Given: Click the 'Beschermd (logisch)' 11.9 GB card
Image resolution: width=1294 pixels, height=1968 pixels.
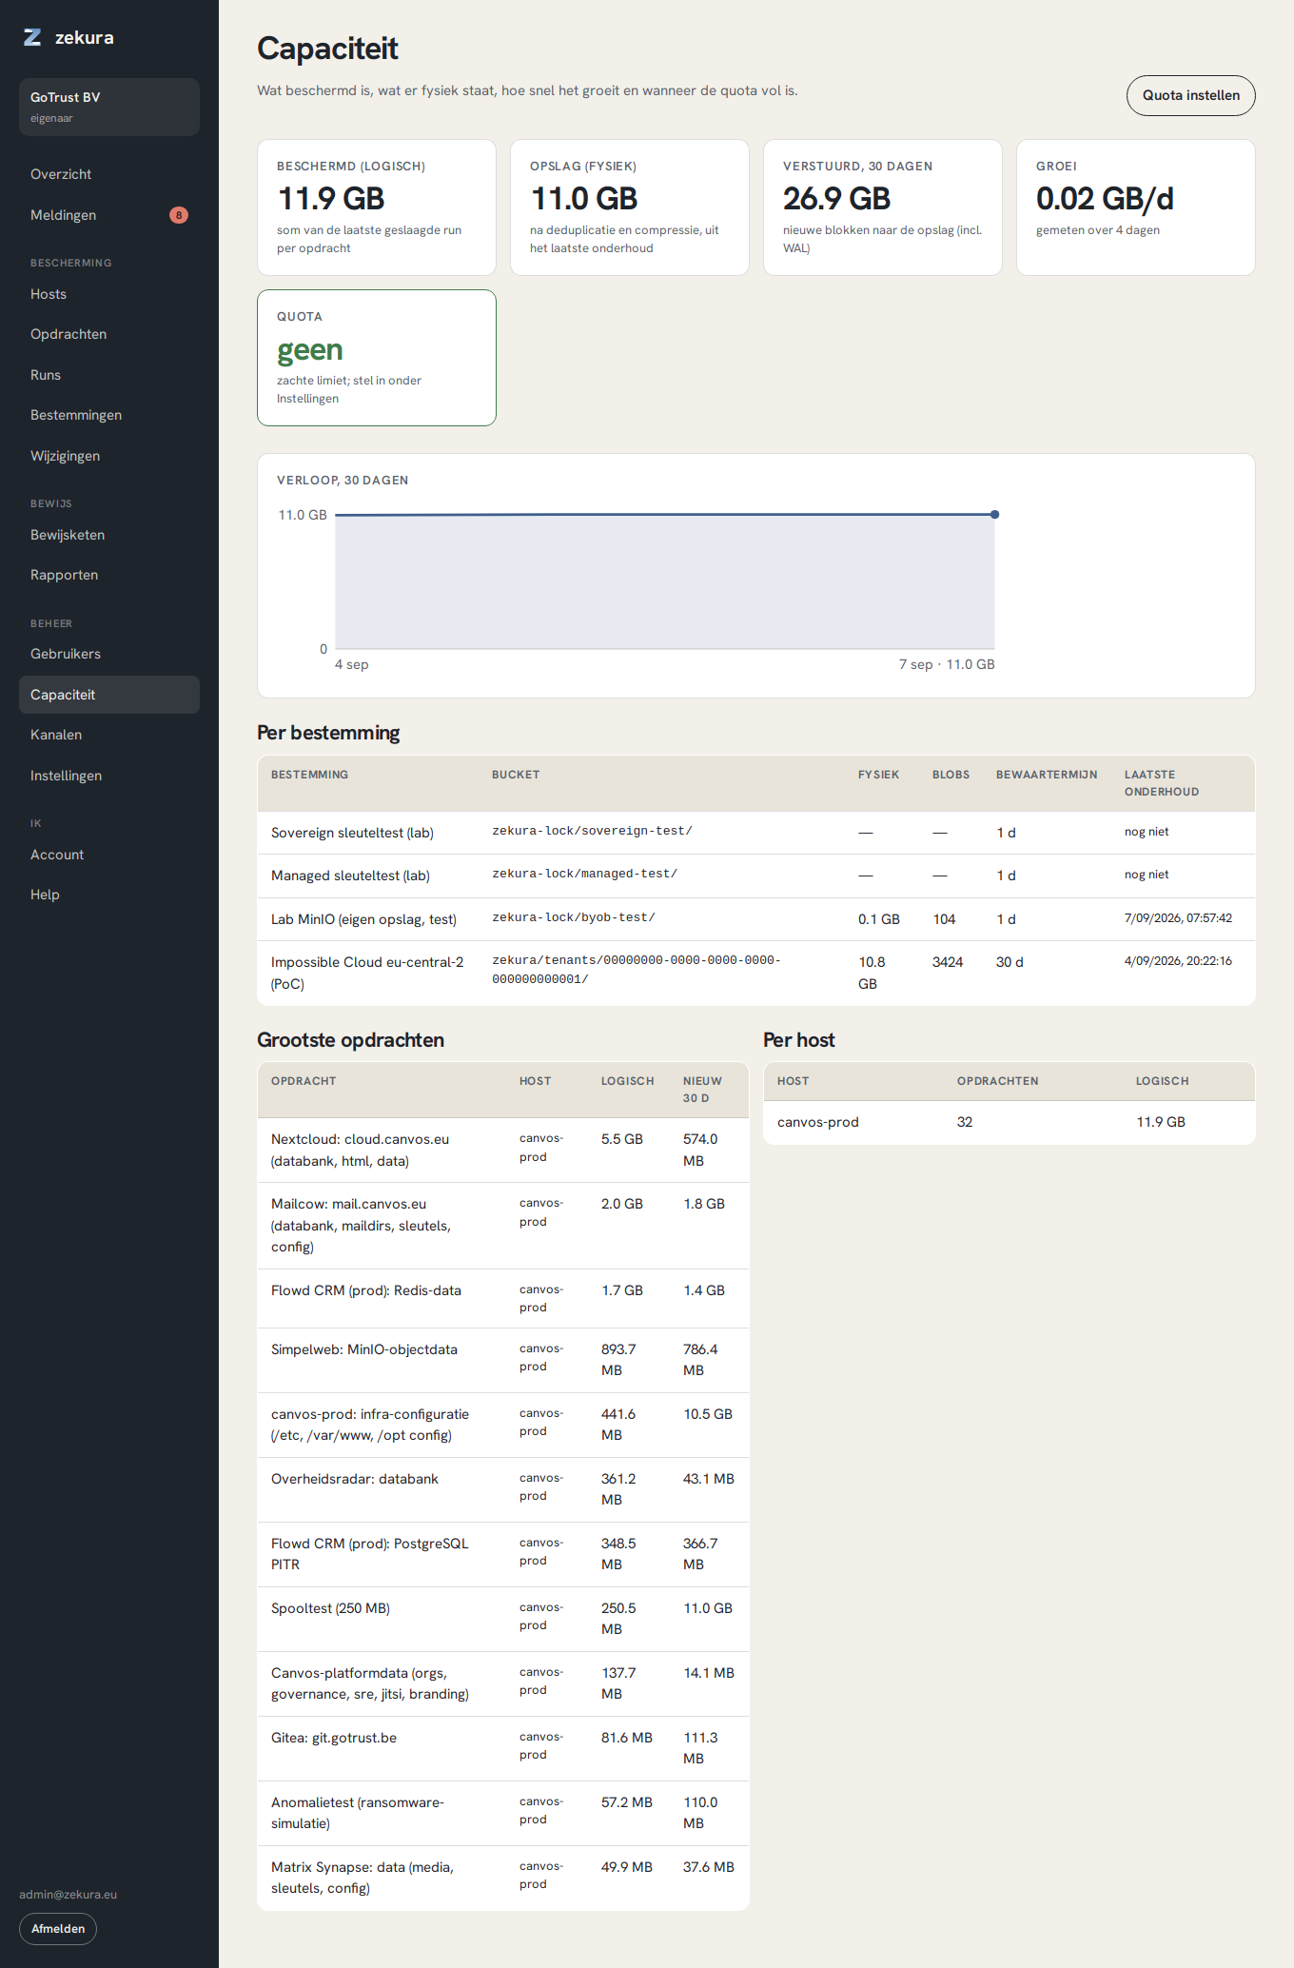Looking at the screenshot, I should point(377,207).
